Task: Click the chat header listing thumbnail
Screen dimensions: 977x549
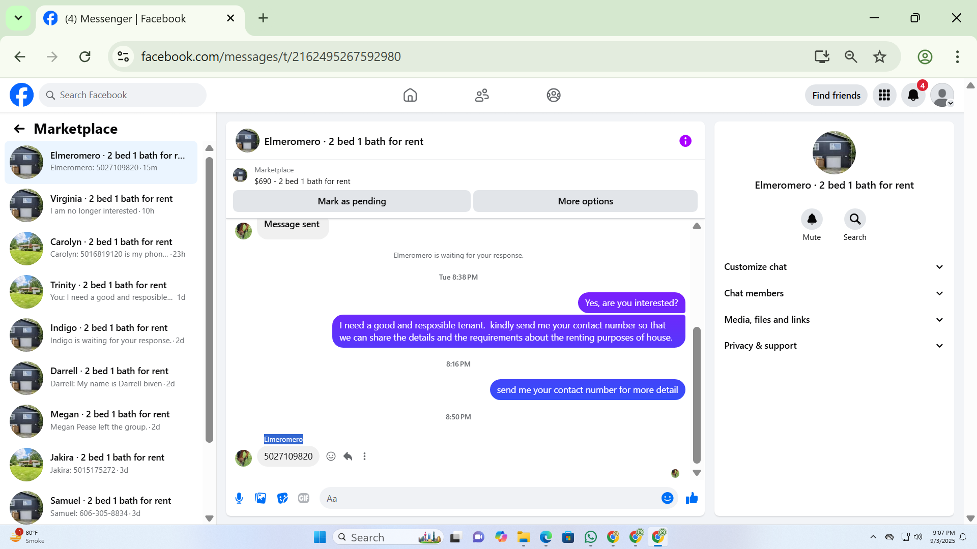Action: [247, 141]
